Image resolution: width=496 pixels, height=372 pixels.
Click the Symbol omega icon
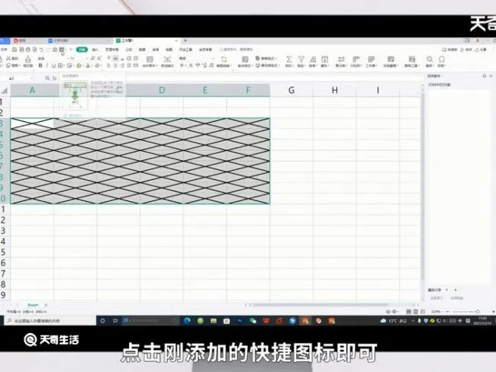(442, 59)
